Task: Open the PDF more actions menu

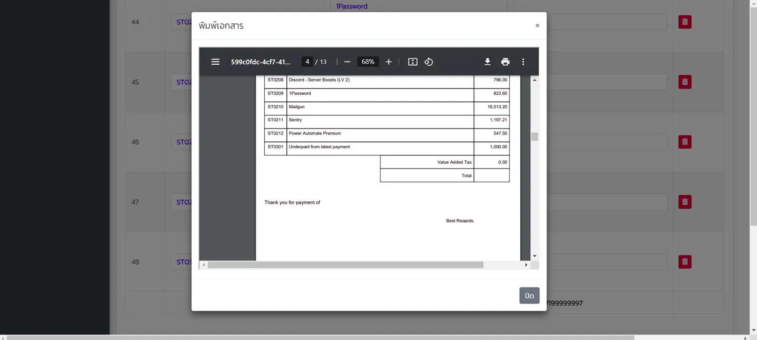Action: pyautogui.click(x=523, y=62)
